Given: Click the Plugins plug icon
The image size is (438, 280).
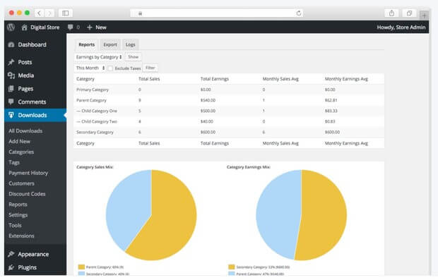Looking at the screenshot, I should [11, 267].
